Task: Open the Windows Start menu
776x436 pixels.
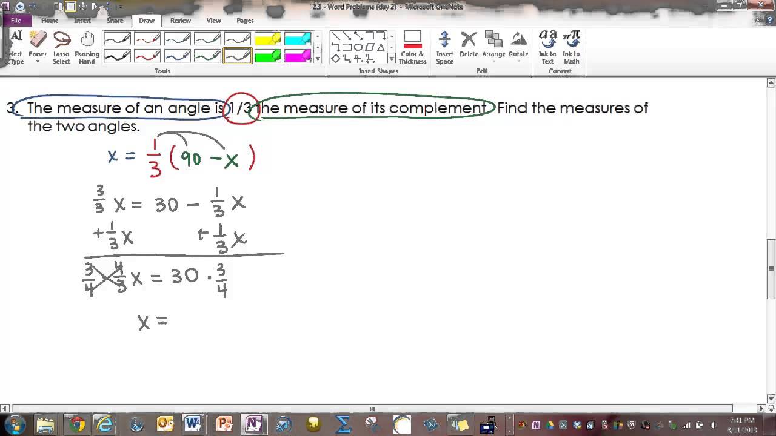Action: click(13, 424)
